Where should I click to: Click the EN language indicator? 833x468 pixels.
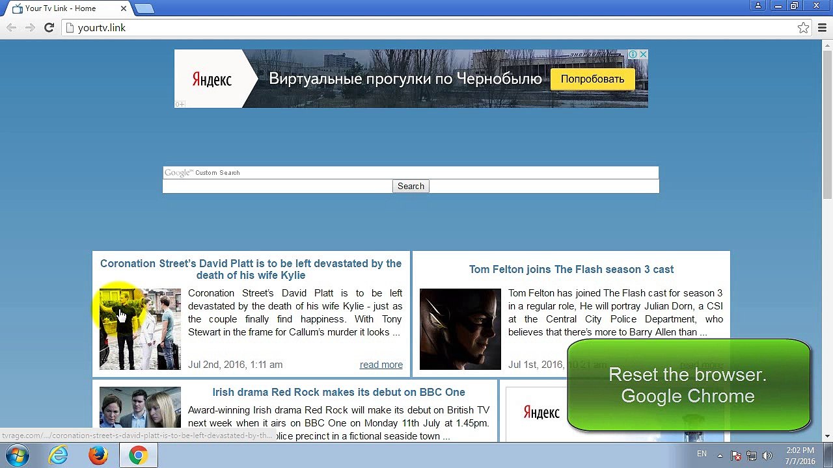coord(702,454)
